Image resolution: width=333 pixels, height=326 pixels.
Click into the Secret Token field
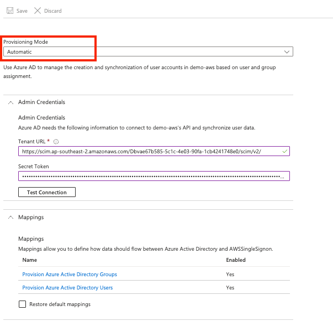coord(149,176)
